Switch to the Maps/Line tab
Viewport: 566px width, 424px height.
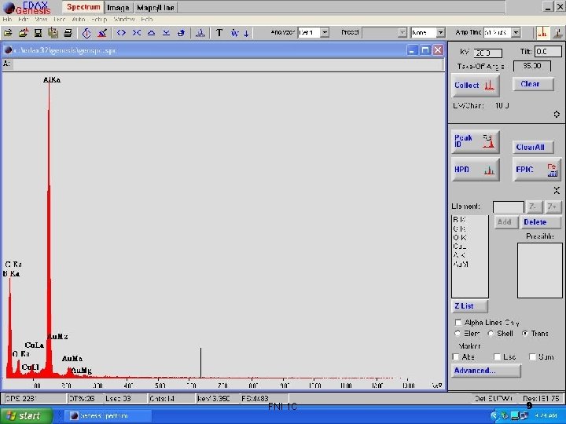coord(156,8)
